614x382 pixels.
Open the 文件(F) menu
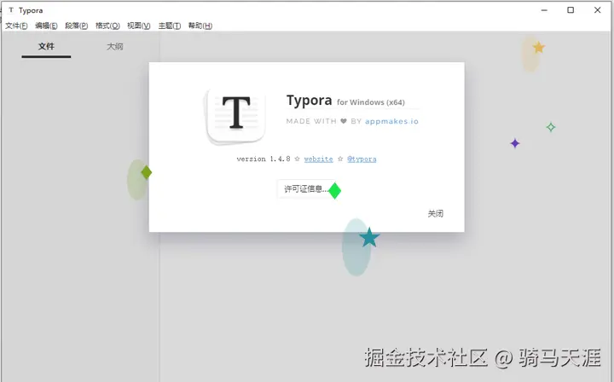(x=16, y=26)
